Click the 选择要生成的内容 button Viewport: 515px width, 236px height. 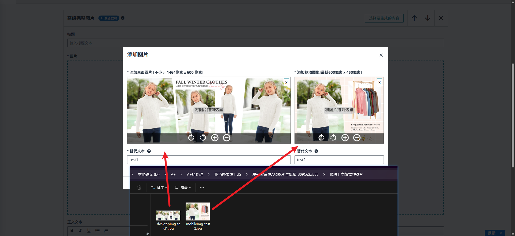coord(384,18)
